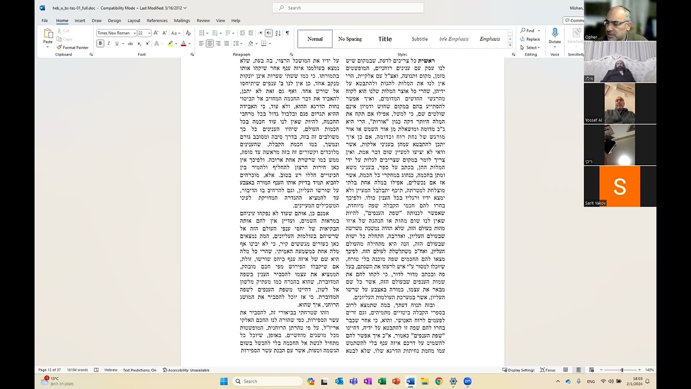Toggle right-to-left text direction
Screen dimensions: 691x389
(x=269, y=33)
